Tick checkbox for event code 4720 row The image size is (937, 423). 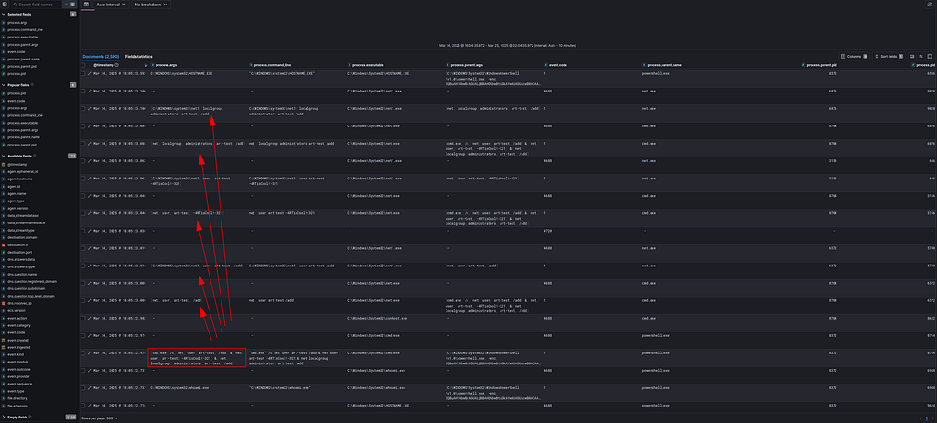[x=83, y=231]
